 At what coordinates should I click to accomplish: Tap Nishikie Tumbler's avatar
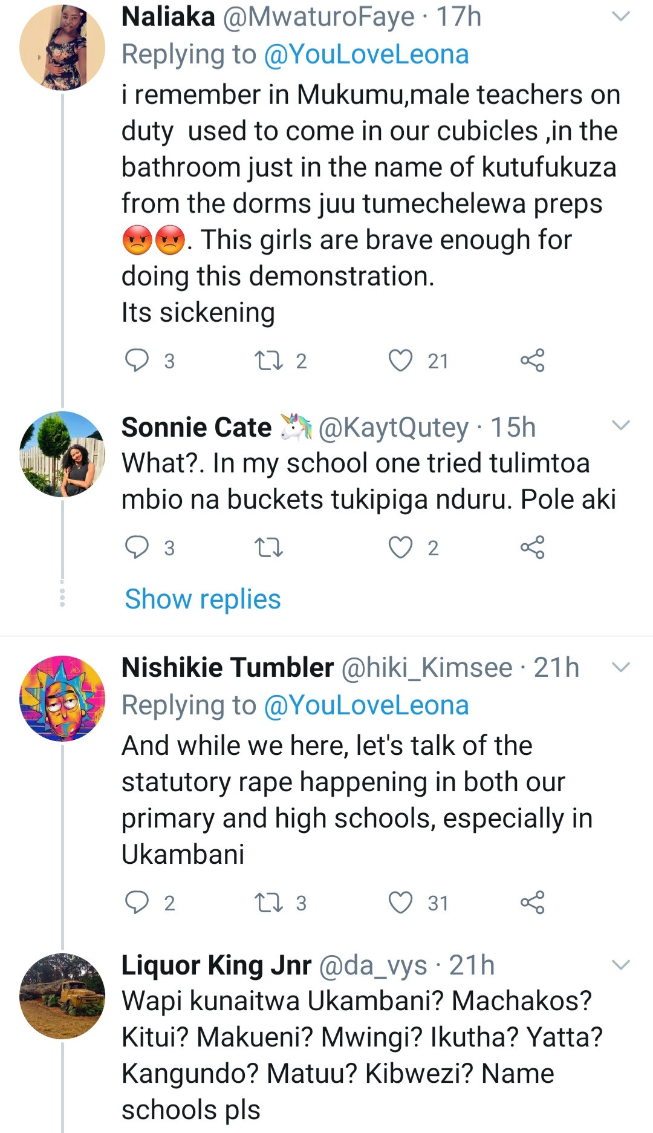coord(62,699)
